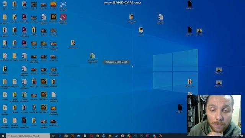Open the Mail app on taskbar
The height and width of the screenshot is (138, 245).
(x=78, y=136)
